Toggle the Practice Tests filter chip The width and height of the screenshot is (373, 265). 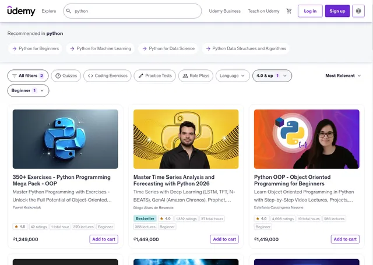pos(154,76)
